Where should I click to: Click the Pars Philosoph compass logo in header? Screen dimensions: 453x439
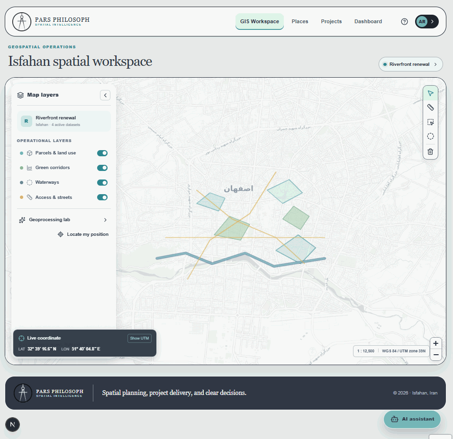pyautogui.click(x=22, y=22)
